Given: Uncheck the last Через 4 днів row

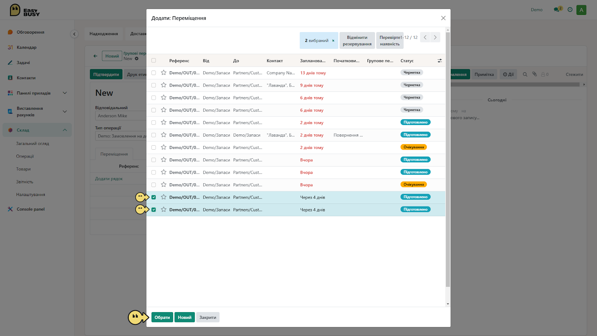Looking at the screenshot, I should tap(154, 209).
